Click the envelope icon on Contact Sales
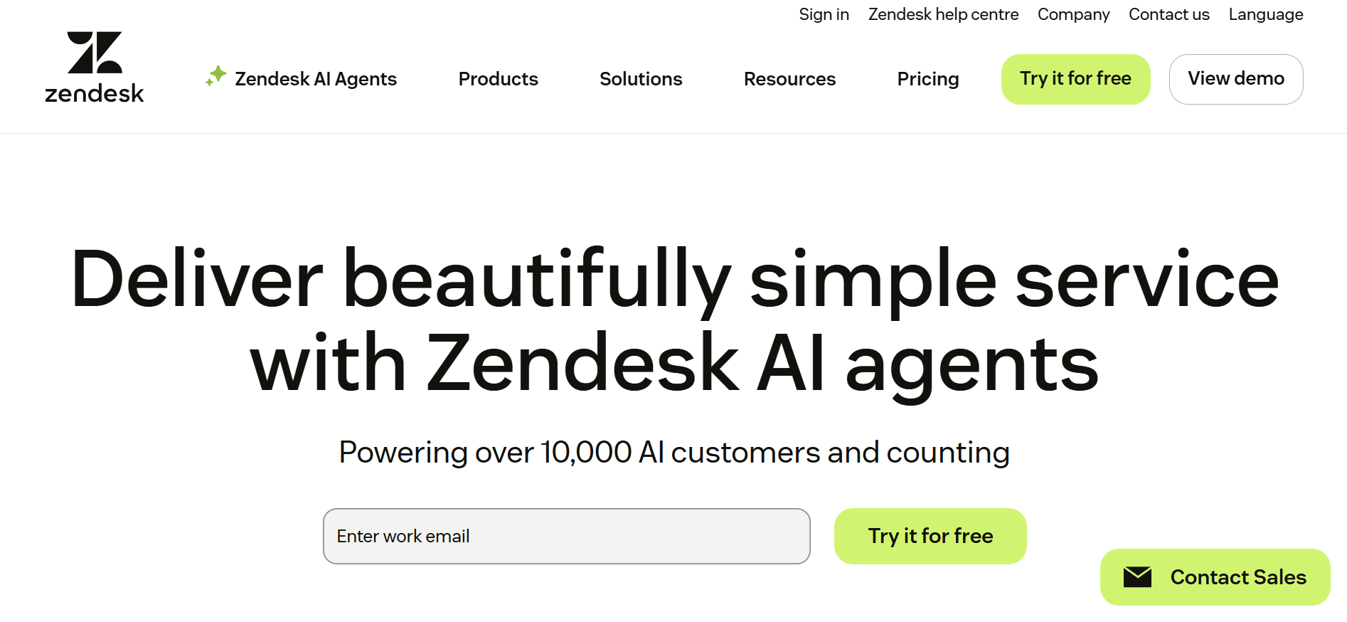The height and width of the screenshot is (622, 1347). coord(1139,577)
